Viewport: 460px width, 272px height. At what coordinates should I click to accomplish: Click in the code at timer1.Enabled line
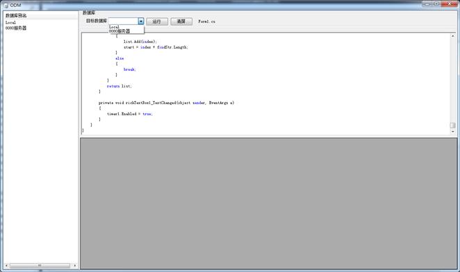click(130, 114)
